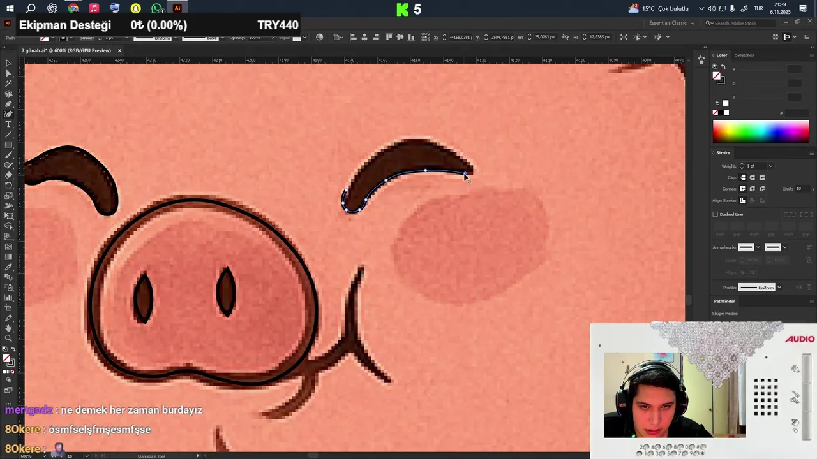Close the 7 günah.ai document tab
Screen dimensions: 817x459
click(119, 50)
